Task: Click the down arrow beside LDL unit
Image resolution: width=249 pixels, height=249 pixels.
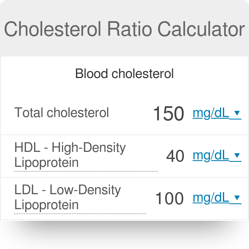Action: 237,198
